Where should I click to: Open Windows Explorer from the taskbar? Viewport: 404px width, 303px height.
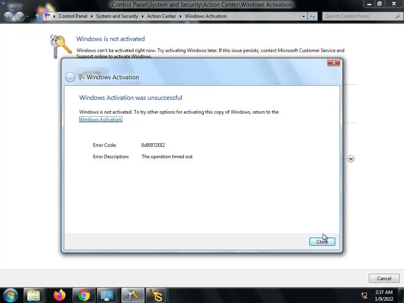tap(34, 295)
